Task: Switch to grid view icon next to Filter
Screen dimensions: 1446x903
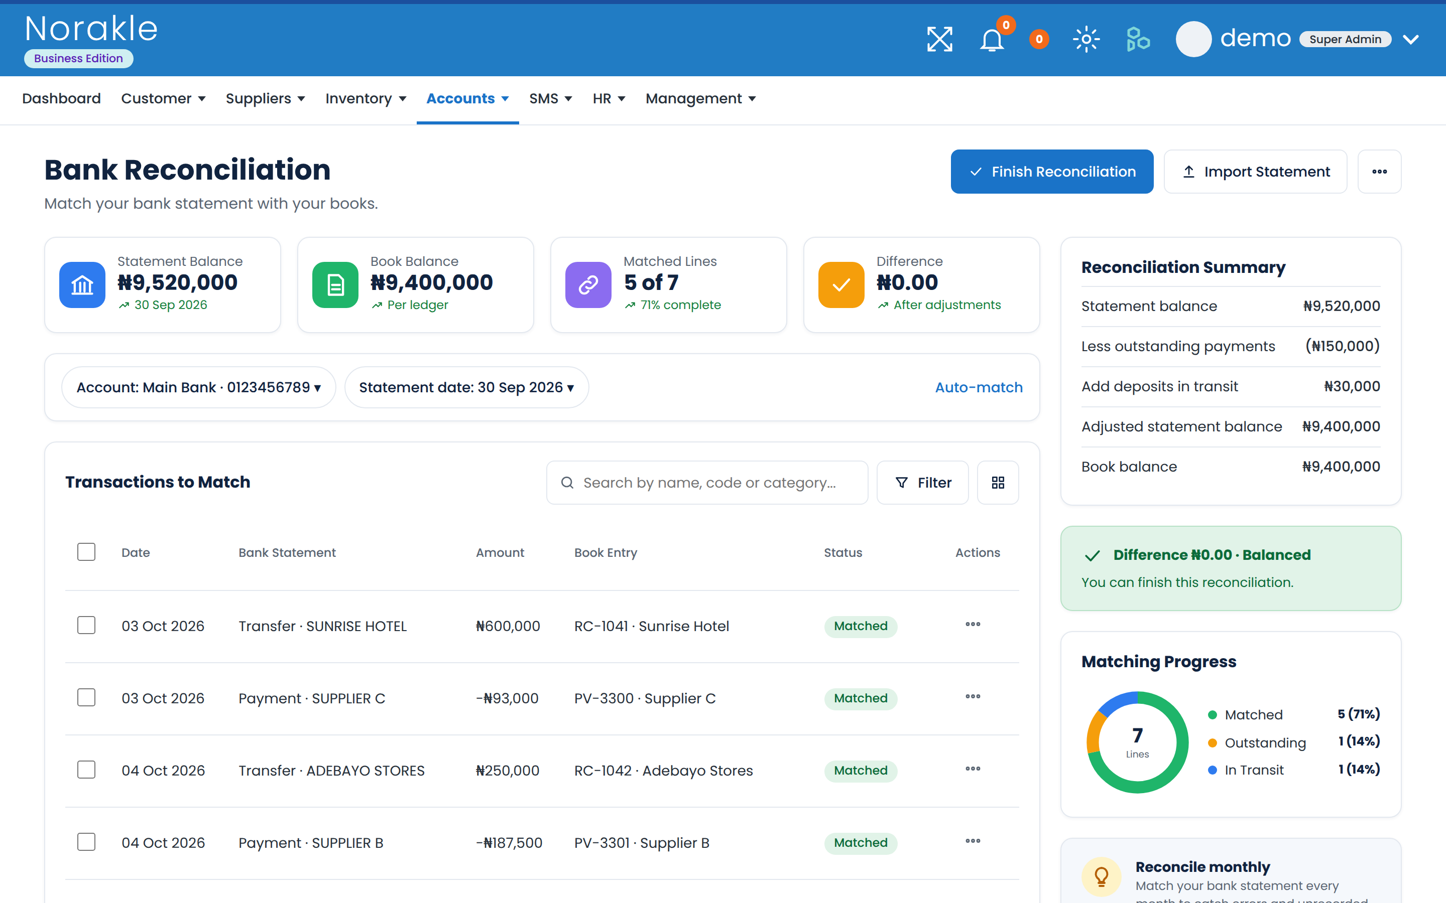Action: [x=998, y=483]
